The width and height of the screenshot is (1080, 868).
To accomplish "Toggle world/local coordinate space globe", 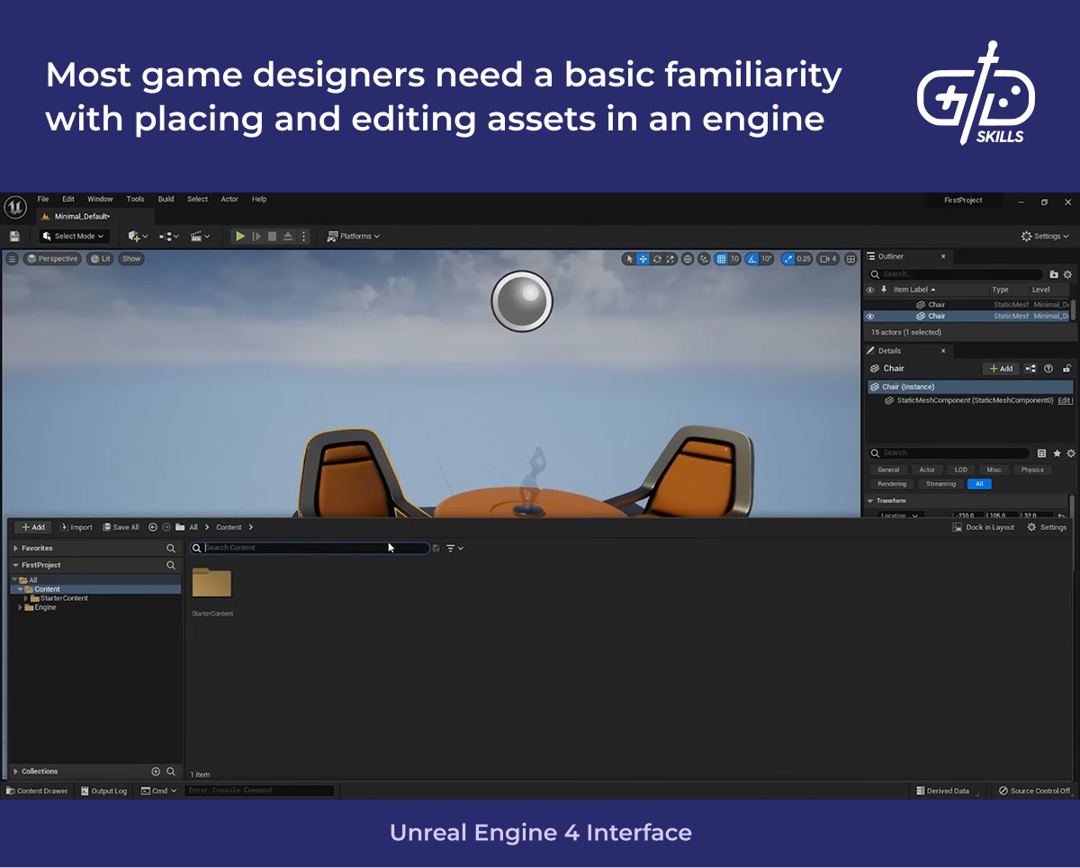I will tap(688, 259).
